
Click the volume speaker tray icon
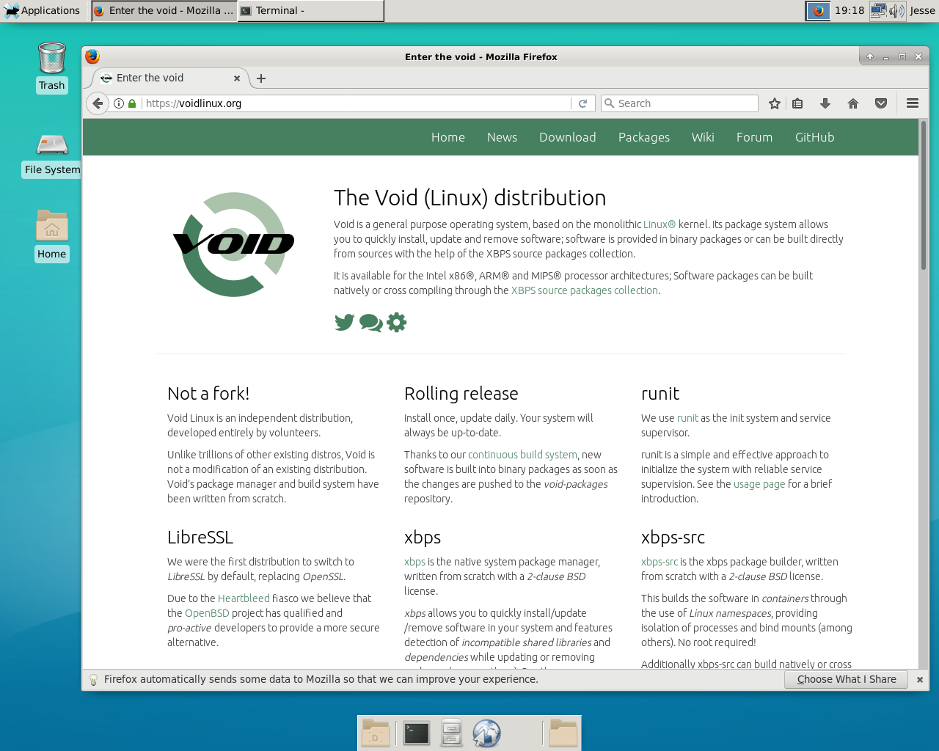coord(896,10)
